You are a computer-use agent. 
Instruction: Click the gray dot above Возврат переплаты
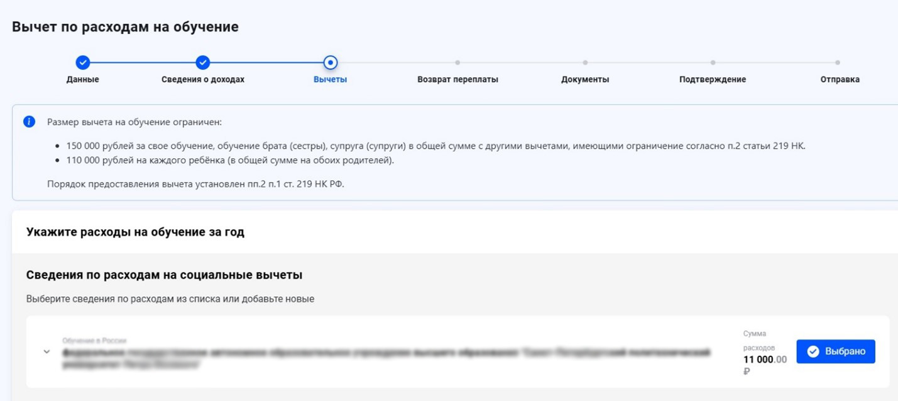pyautogui.click(x=457, y=62)
